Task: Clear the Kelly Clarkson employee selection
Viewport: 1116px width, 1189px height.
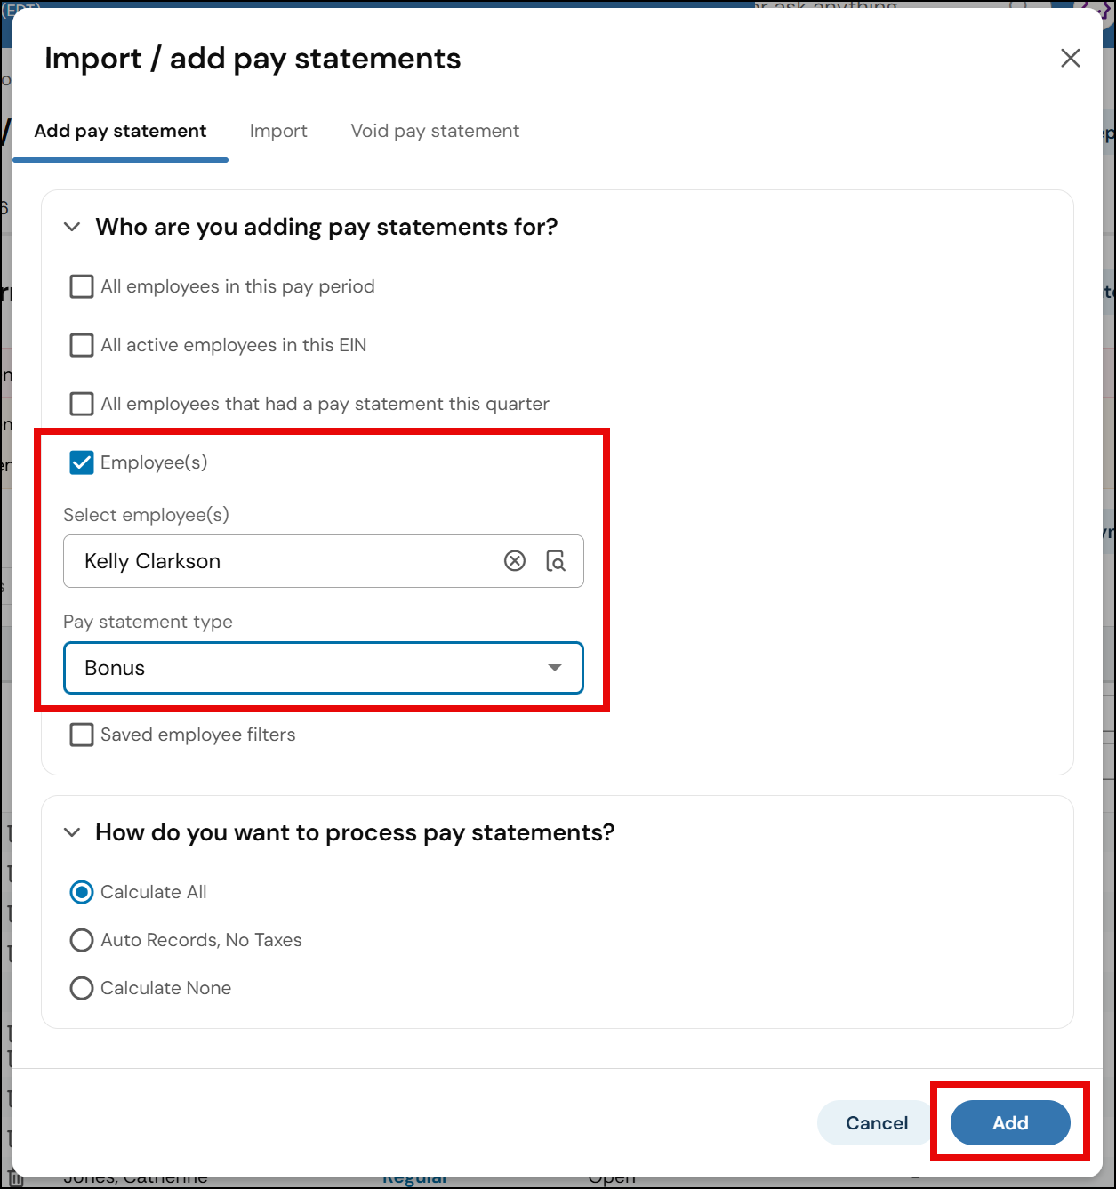Action: click(515, 561)
